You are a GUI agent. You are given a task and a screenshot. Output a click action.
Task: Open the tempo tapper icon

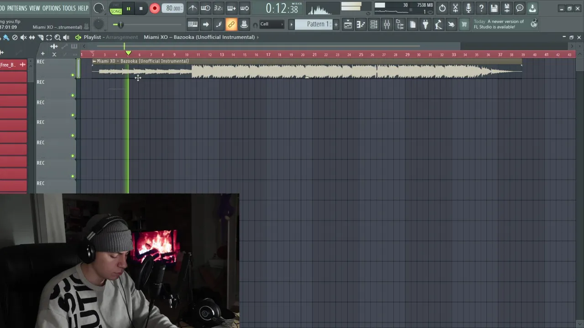click(x=438, y=24)
